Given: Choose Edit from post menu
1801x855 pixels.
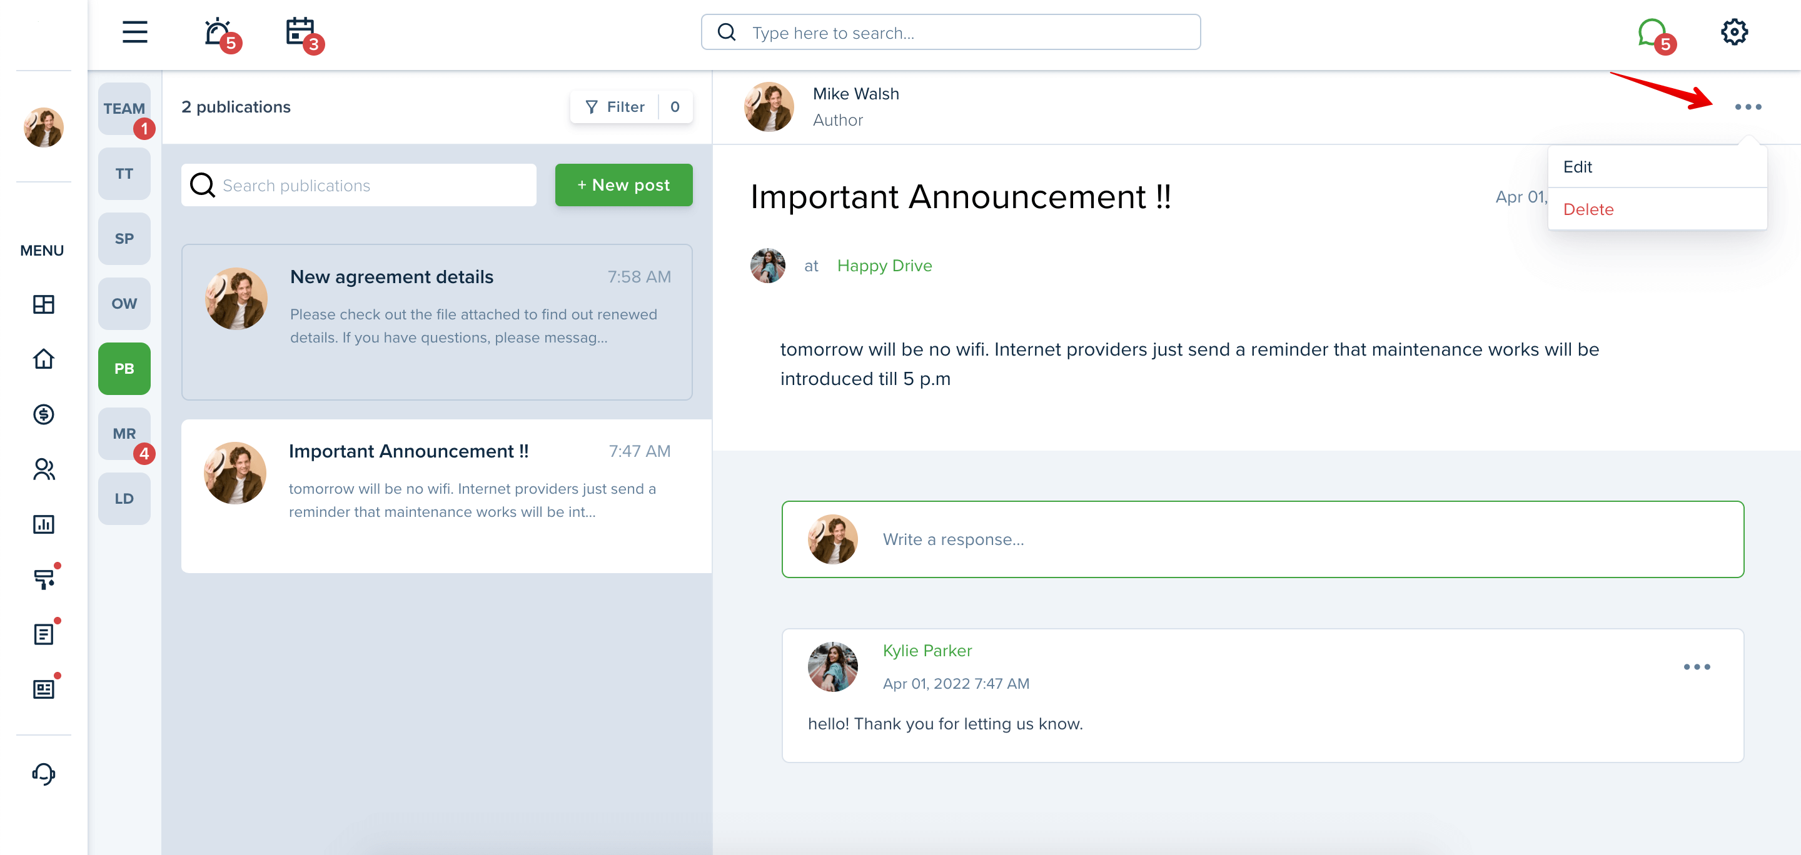Looking at the screenshot, I should tap(1657, 167).
